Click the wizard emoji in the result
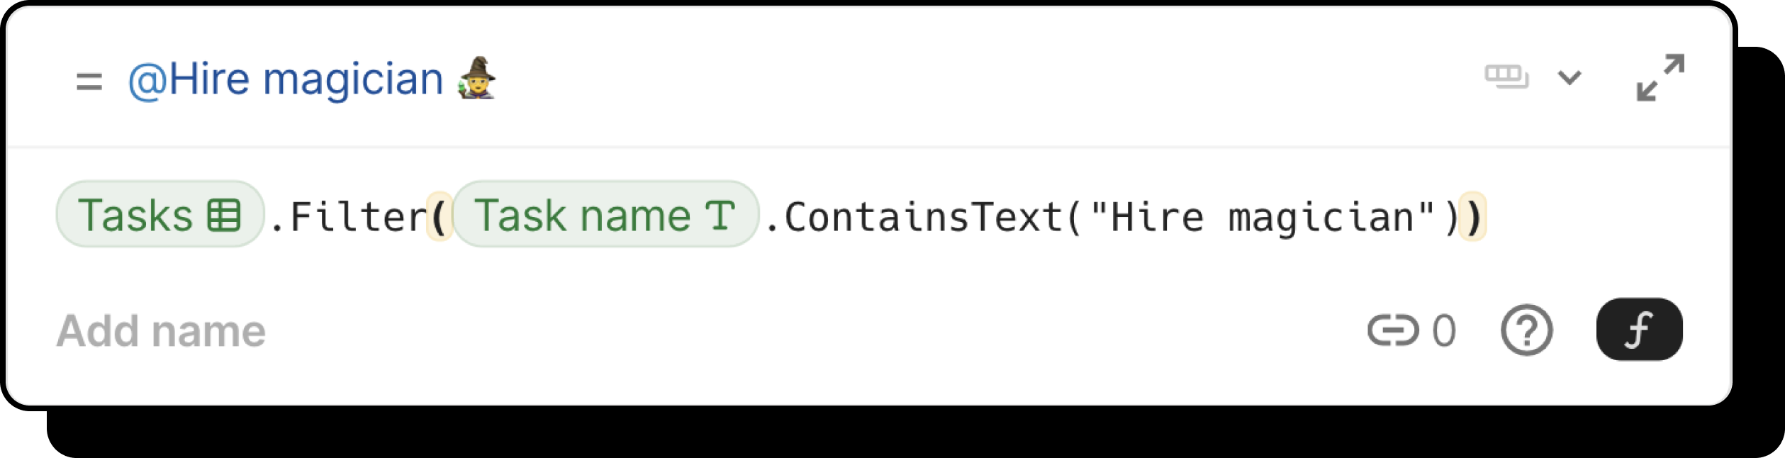Screen dimensions: 1785x458 [x=477, y=78]
